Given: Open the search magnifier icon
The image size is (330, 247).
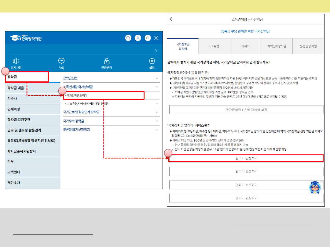Looking at the screenshot, I should point(129,38).
